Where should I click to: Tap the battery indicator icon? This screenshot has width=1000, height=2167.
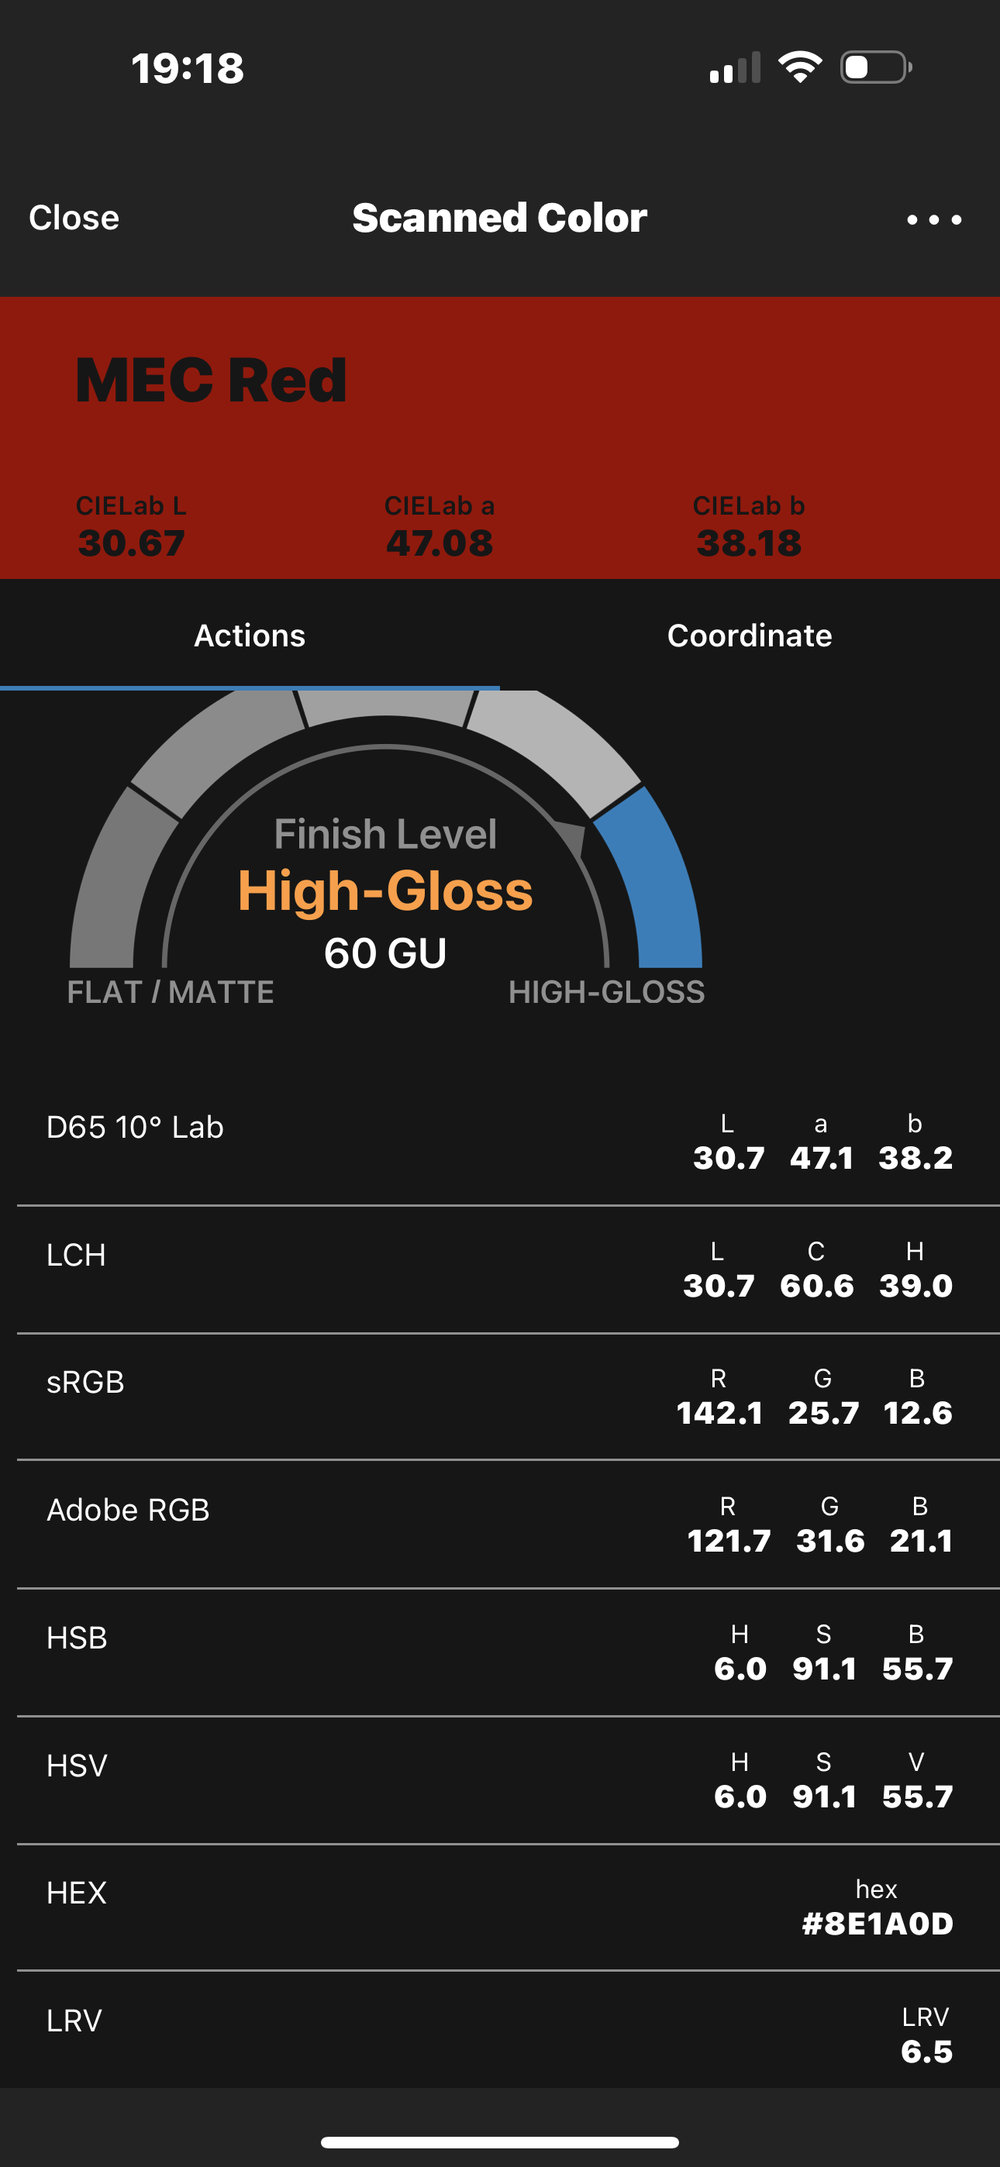876,67
